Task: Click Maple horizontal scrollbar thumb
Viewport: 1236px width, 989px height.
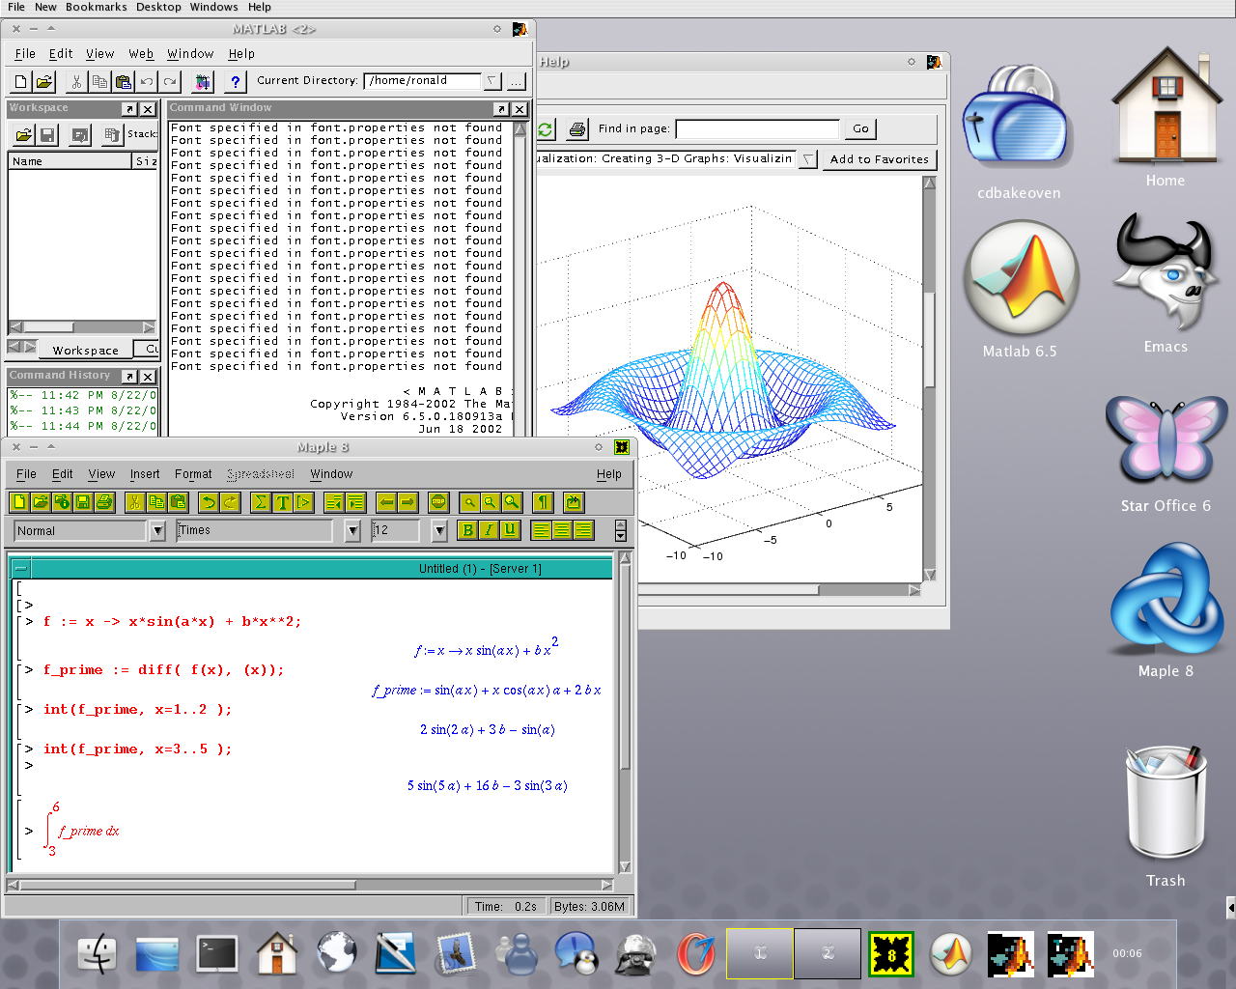Action: (x=187, y=885)
